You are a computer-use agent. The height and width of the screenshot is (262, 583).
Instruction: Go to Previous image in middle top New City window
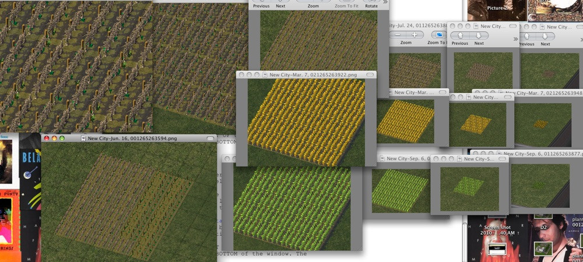(460, 36)
